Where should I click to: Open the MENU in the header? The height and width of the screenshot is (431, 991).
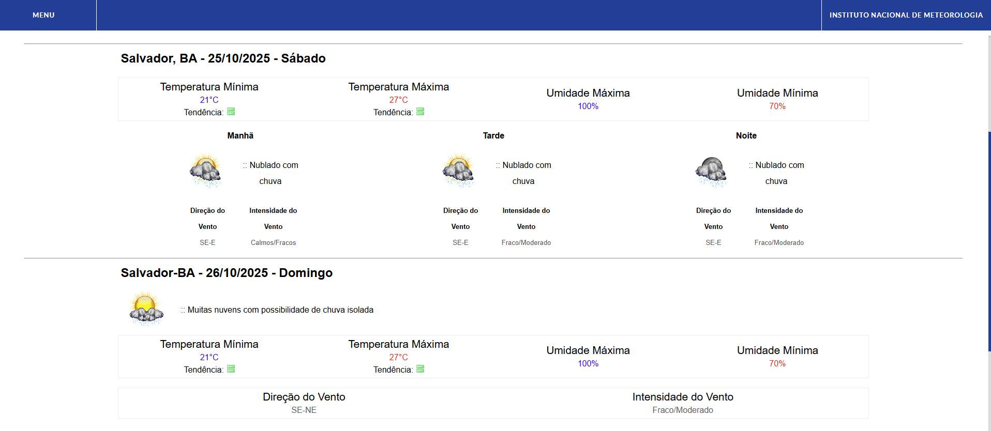tap(43, 15)
